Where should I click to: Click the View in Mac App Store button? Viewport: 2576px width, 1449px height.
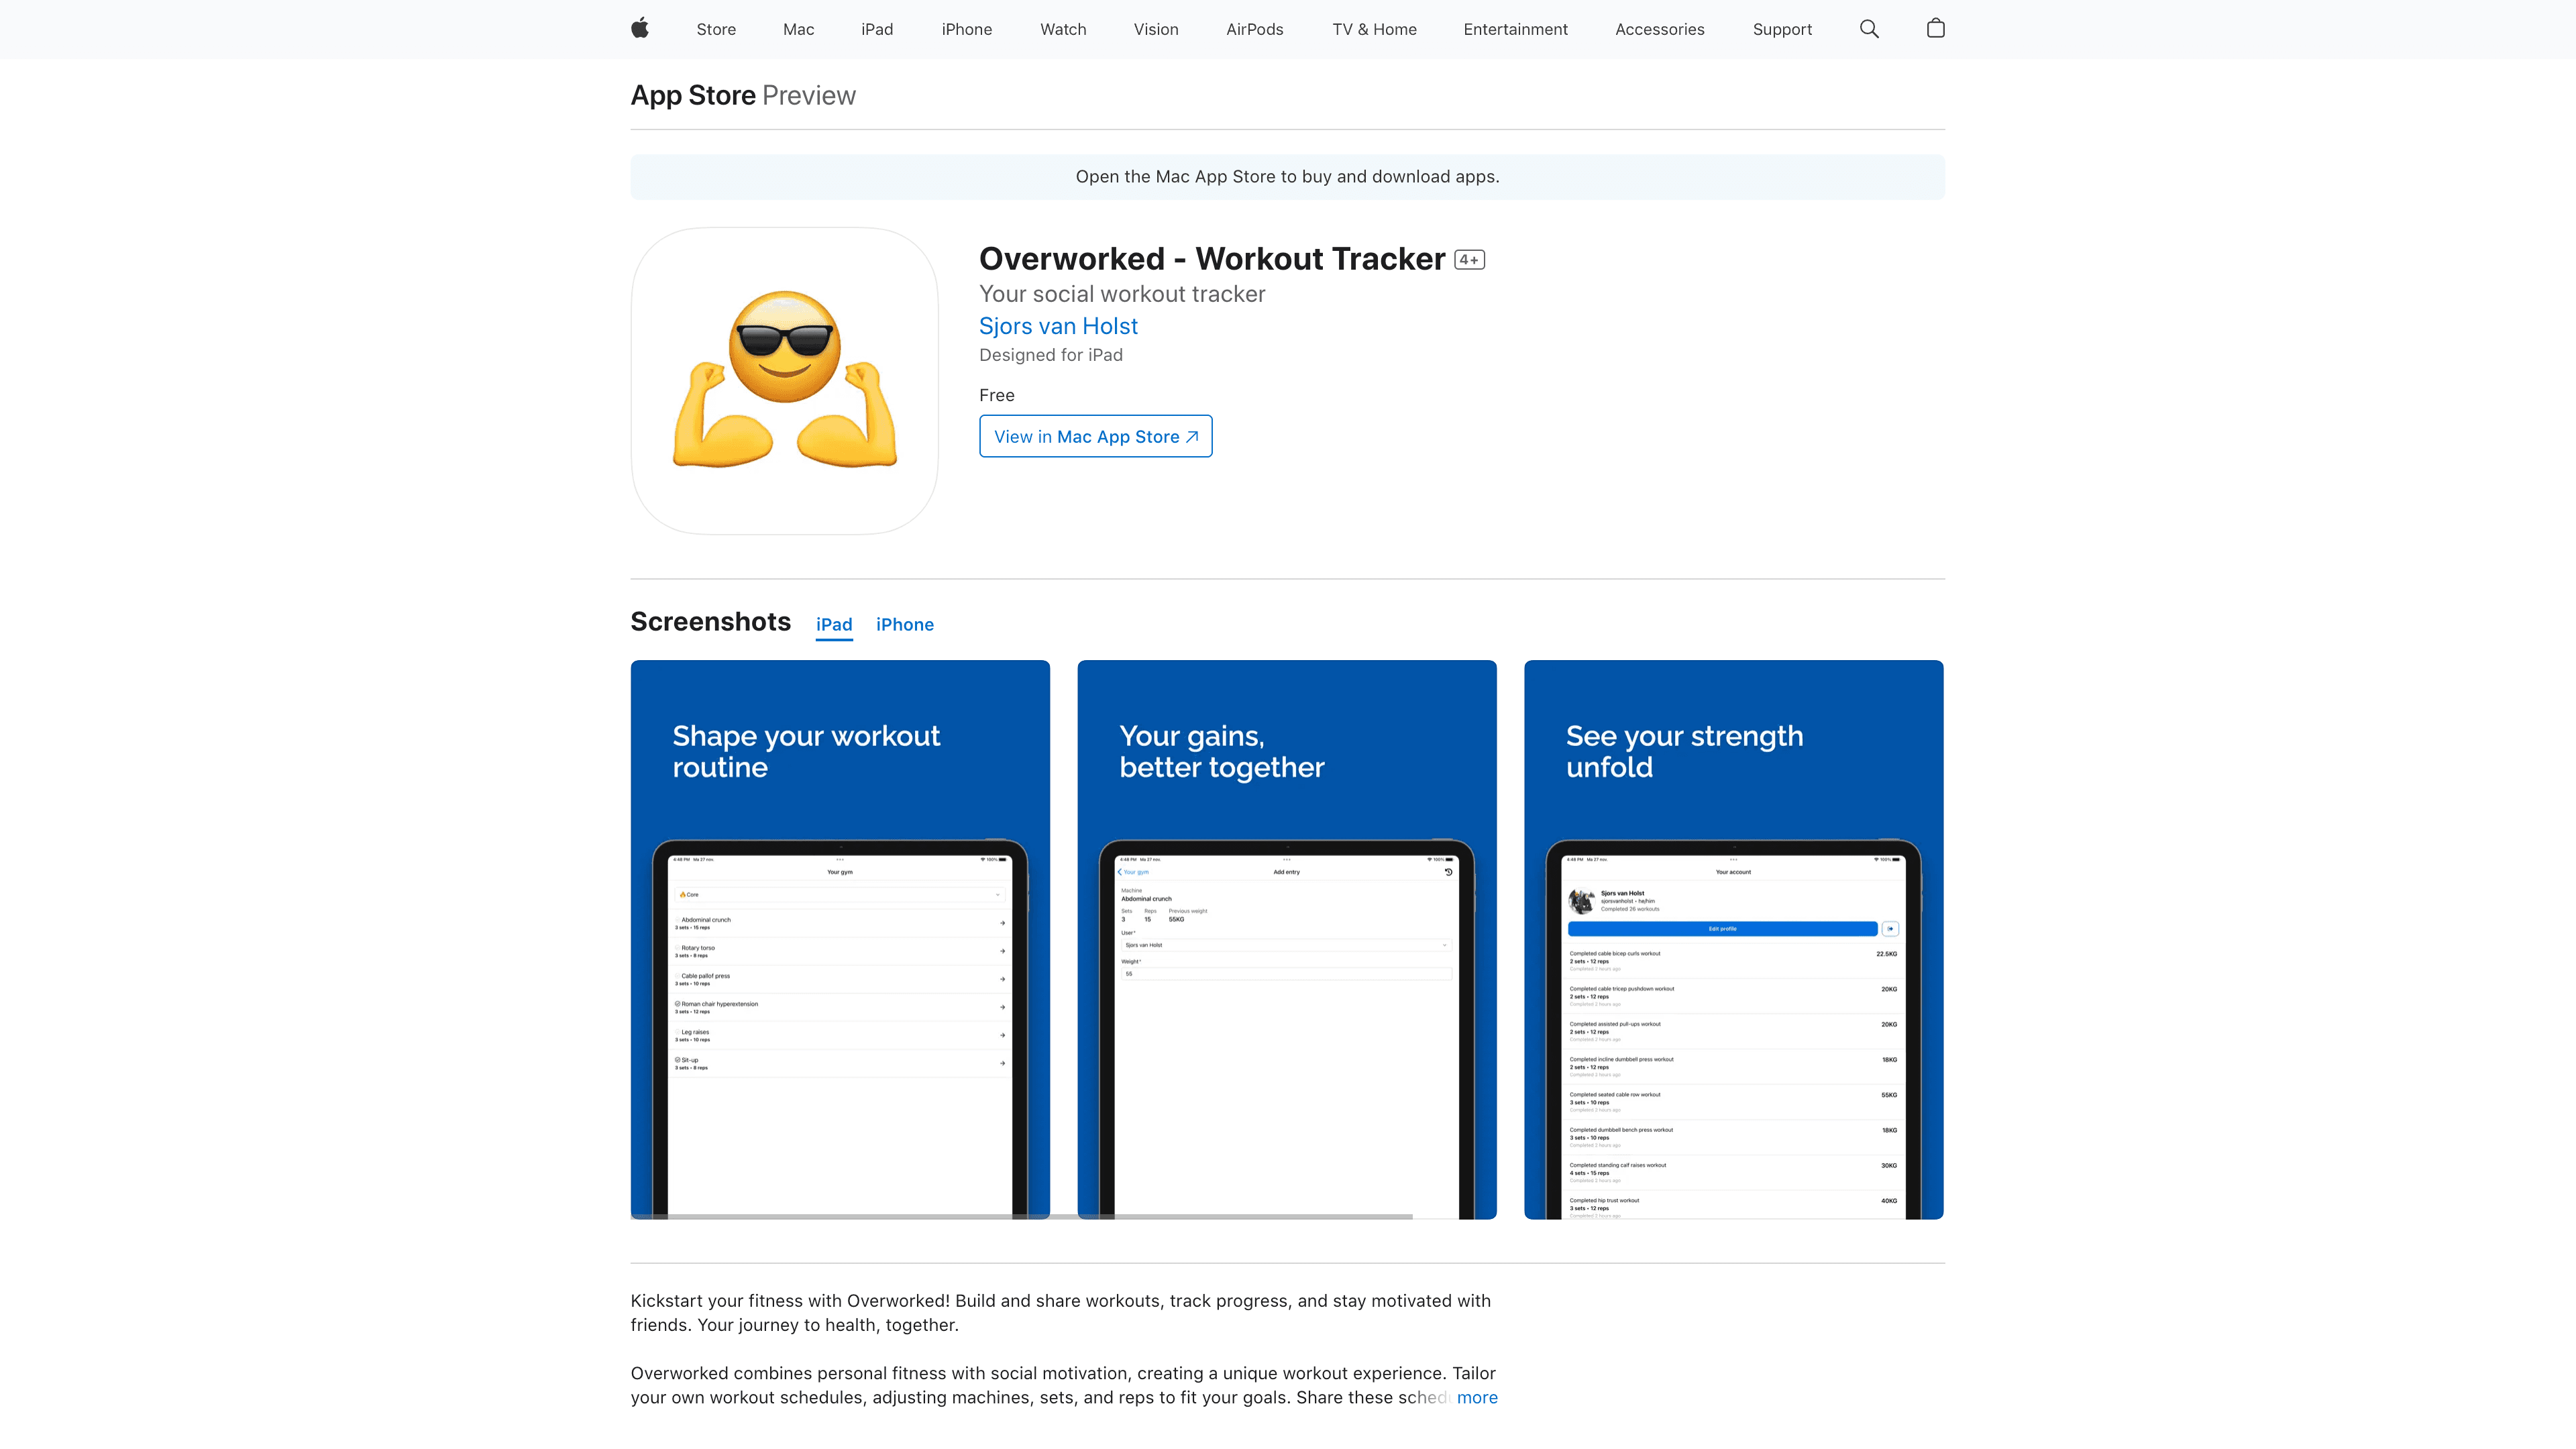[x=1095, y=435]
